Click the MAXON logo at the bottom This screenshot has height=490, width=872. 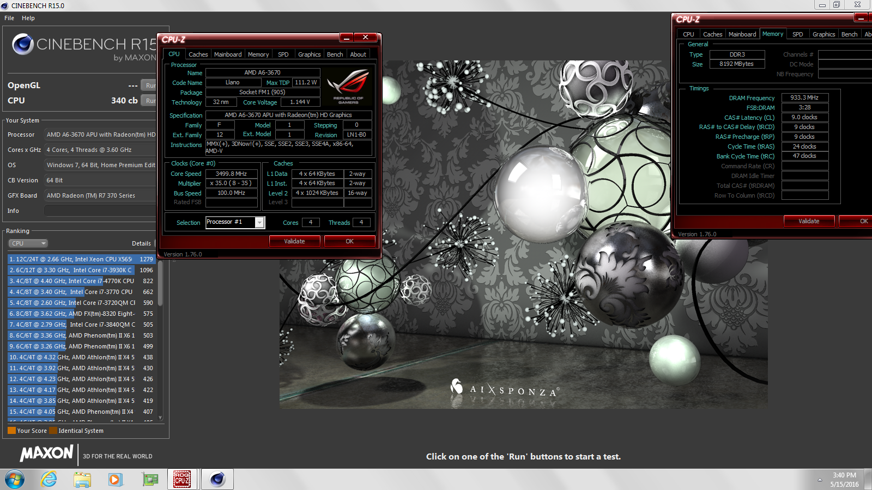pos(47,453)
